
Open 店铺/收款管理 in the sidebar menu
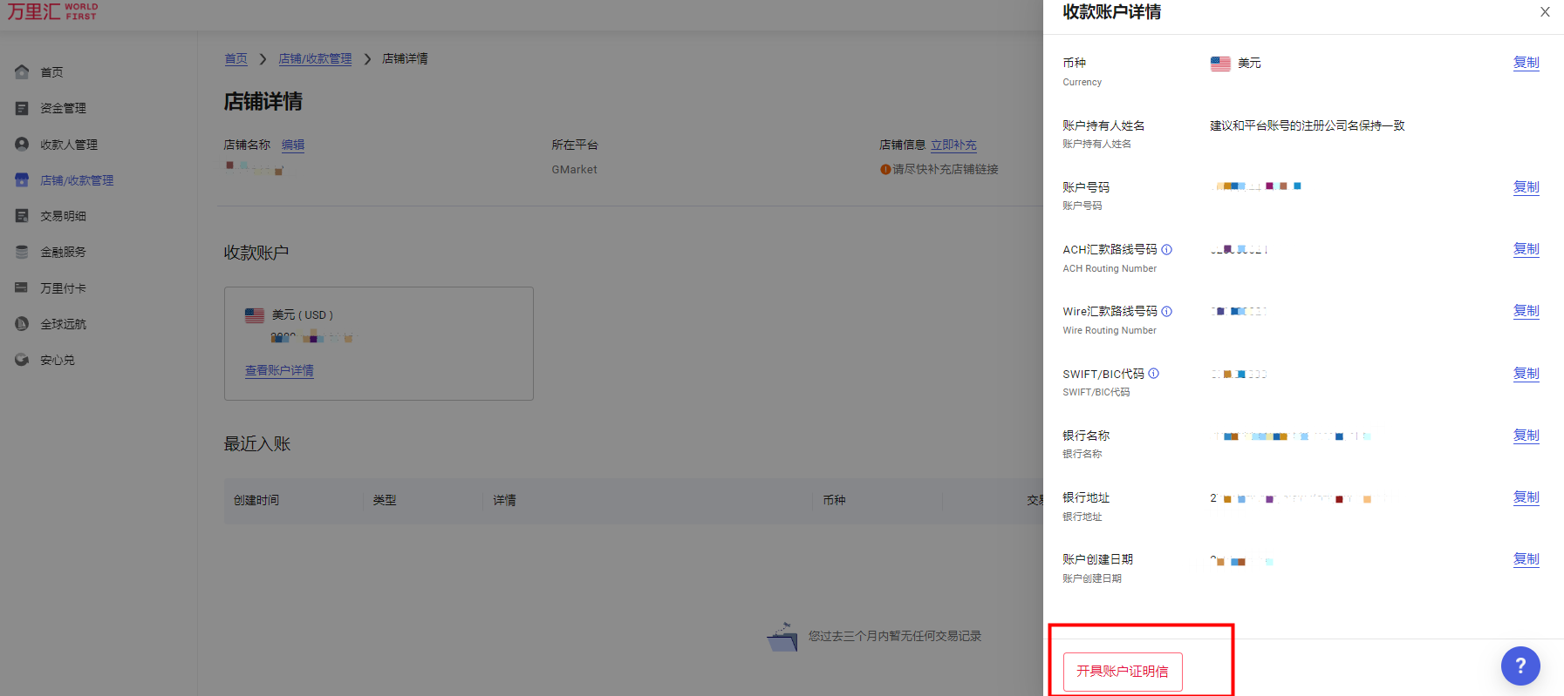[x=77, y=180]
